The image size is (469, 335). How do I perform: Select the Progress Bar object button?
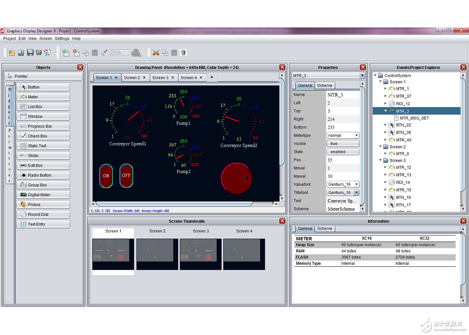43,126
